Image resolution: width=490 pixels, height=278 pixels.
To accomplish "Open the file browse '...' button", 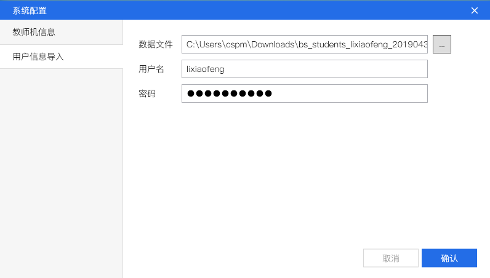I will (x=442, y=44).
